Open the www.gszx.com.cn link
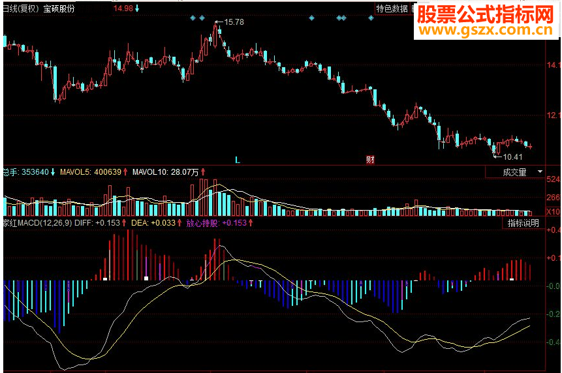Image resolution: width=562 pixels, height=373 pixels. pos(486,30)
